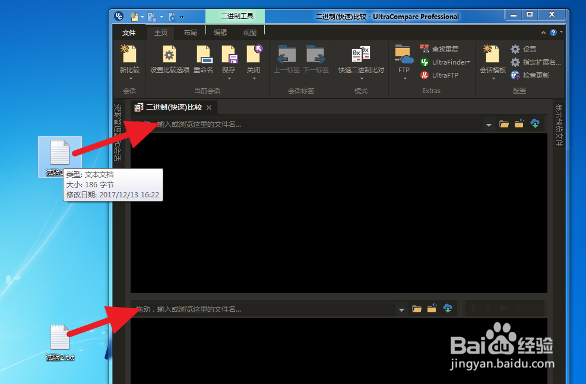This screenshot has width=586, height=384.
Task: Launch UltraFTP from Extras group
Action: click(x=439, y=75)
